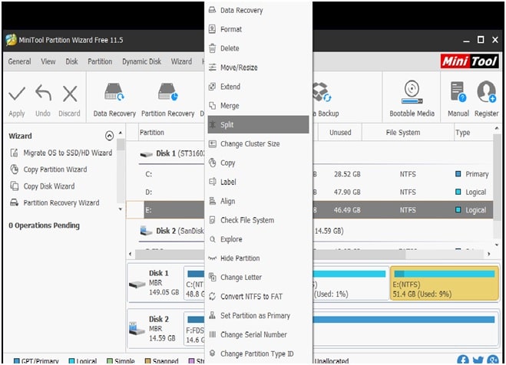Click the 46.49 GB unused value

coord(347,210)
